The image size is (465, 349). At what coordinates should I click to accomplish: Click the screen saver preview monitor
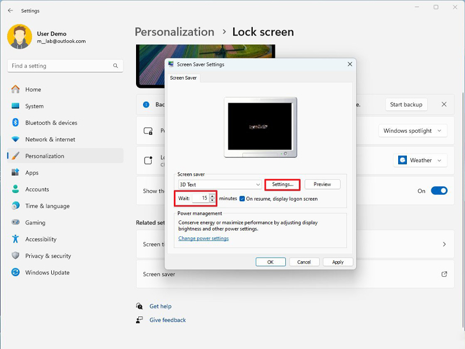pos(260,127)
